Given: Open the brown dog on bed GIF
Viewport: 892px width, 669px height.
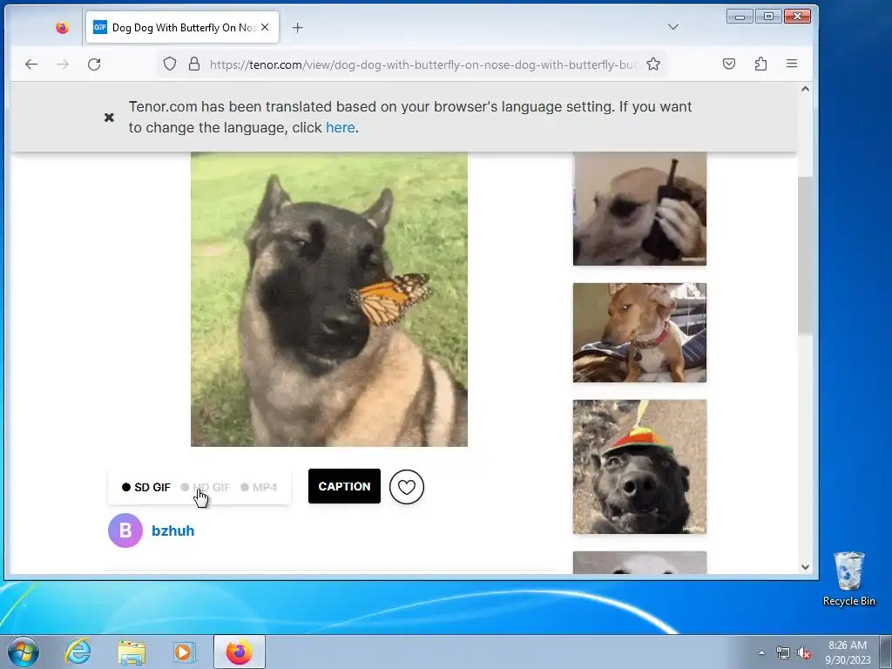Looking at the screenshot, I should [639, 333].
